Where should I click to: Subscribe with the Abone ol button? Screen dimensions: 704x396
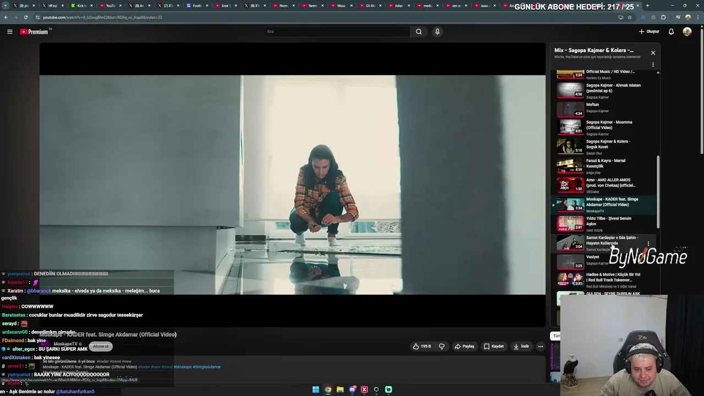coord(101,346)
